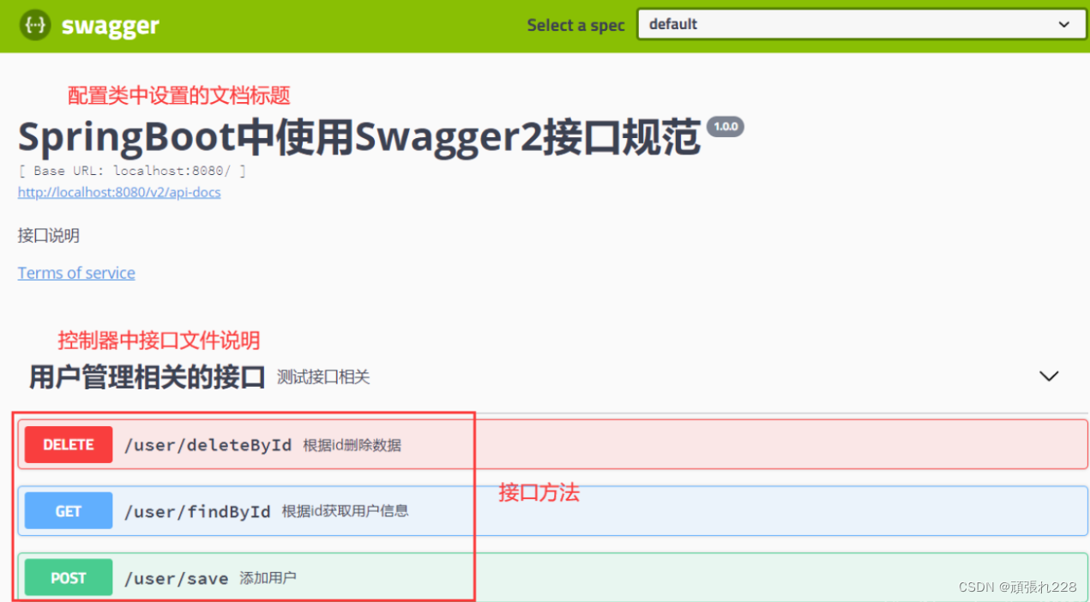
Task: Open the default spec selector
Action: [x=860, y=24]
